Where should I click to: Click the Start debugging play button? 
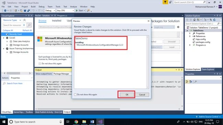click(77, 11)
